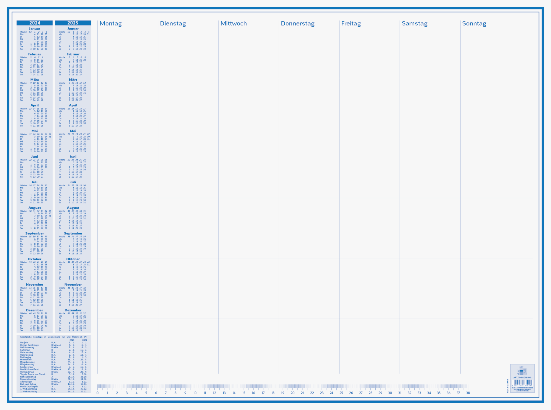Click the Sonntag column heading
Viewport: 551px width, 410px height.
(474, 23)
